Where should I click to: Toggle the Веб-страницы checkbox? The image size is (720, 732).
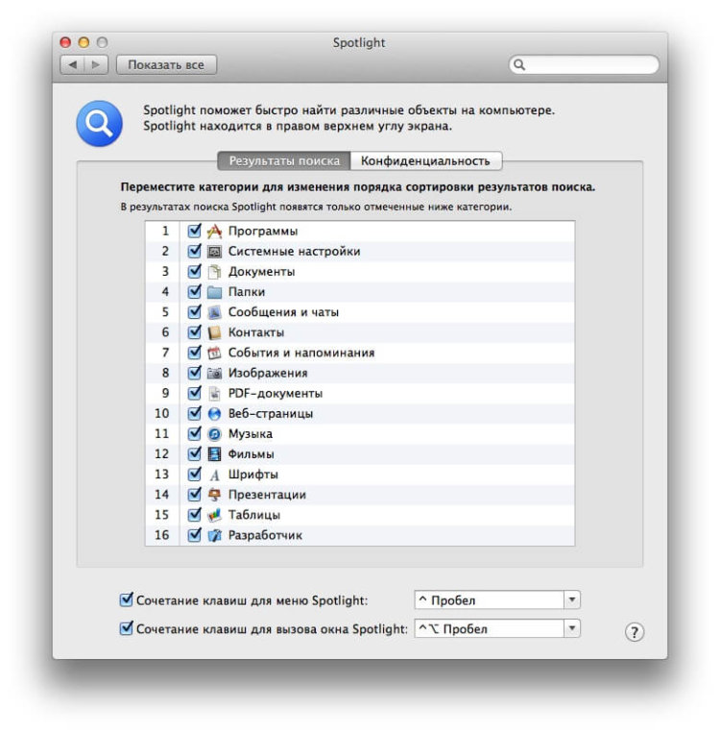point(194,413)
